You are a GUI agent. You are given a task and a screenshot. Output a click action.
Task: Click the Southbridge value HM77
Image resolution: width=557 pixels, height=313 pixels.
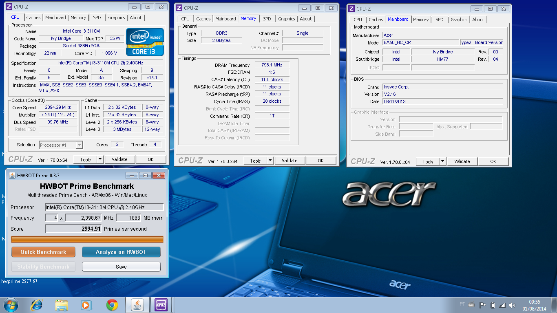tap(443, 59)
